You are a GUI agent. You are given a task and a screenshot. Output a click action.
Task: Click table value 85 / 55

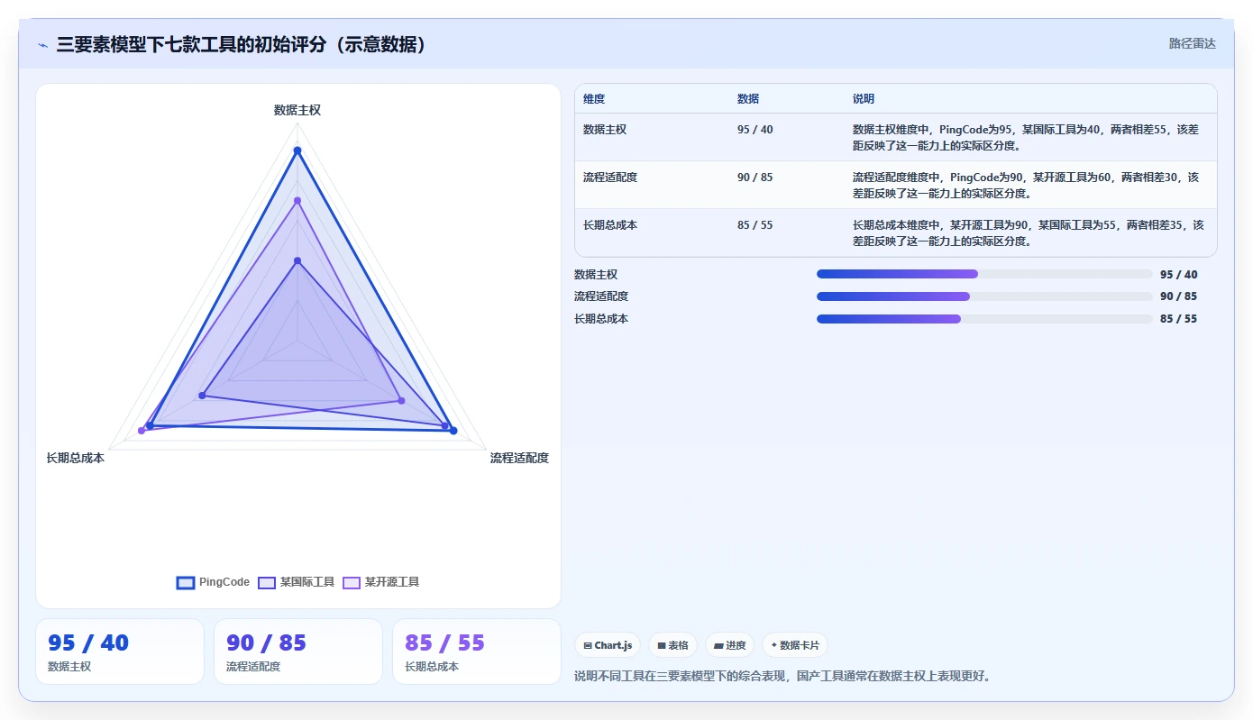[x=755, y=225]
